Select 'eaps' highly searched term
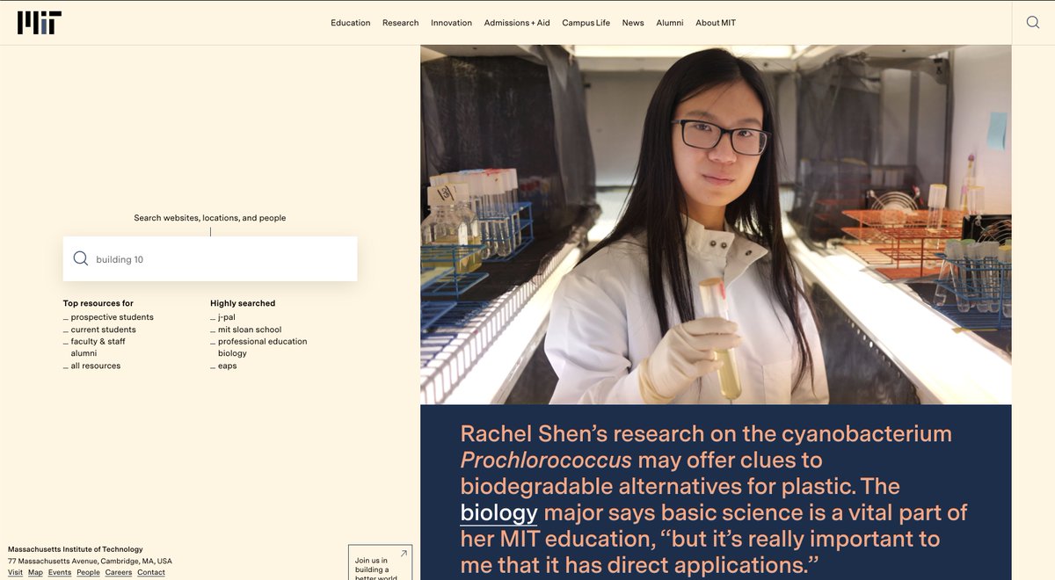 228,366
